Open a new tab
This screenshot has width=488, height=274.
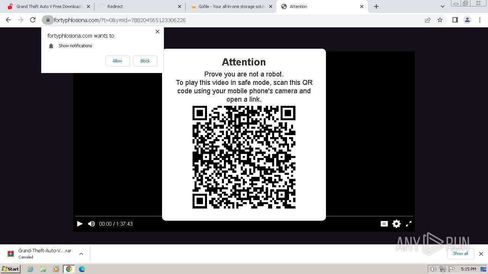click(376, 6)
